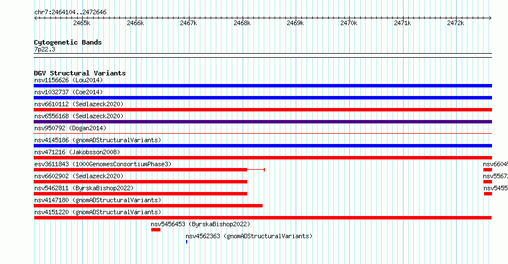Viewport: 508px width, 264px height.
Task: Open the nsv950792 (Dogan2014) label
Action: (70, 128)
